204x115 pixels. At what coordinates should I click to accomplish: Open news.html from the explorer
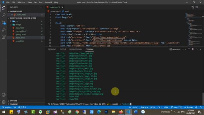click(20, 41)
